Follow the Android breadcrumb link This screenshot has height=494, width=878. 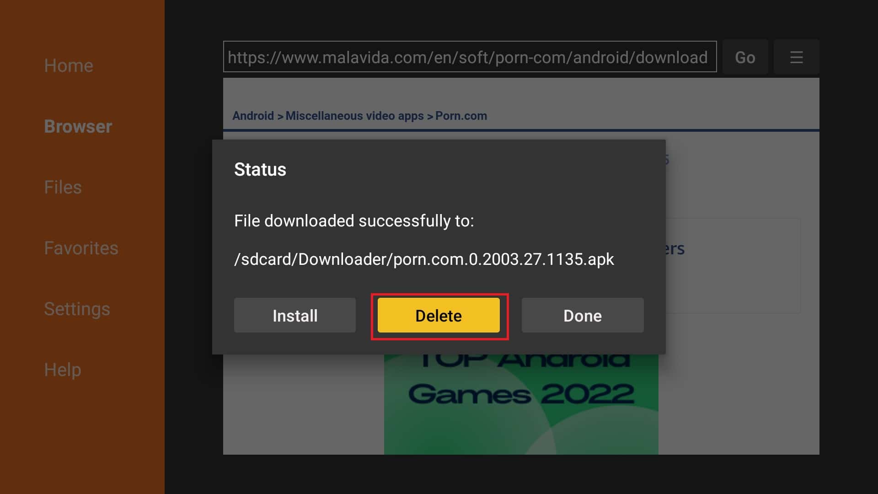point(253,116)
